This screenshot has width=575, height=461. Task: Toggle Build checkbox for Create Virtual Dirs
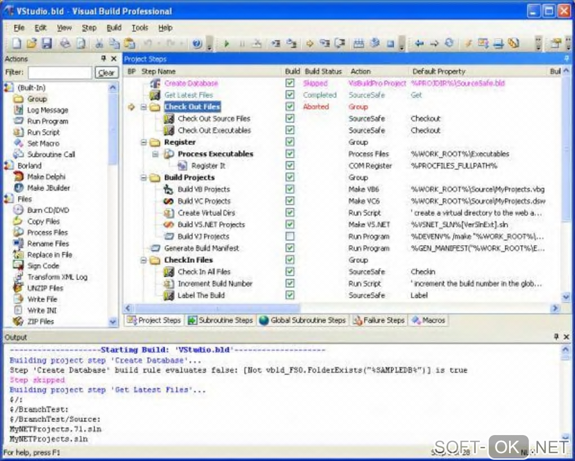click(x=290, y=212)
